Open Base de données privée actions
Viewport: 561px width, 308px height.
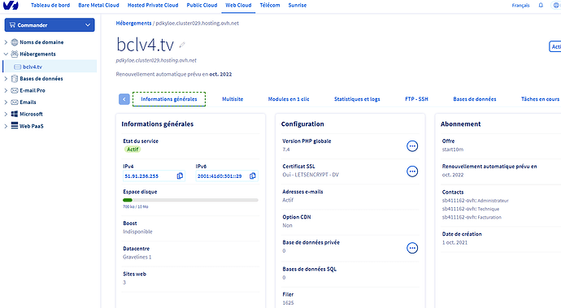tap(412, 248)
